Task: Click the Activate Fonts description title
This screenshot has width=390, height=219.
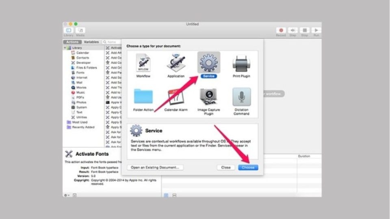Action: pos(92,154)
